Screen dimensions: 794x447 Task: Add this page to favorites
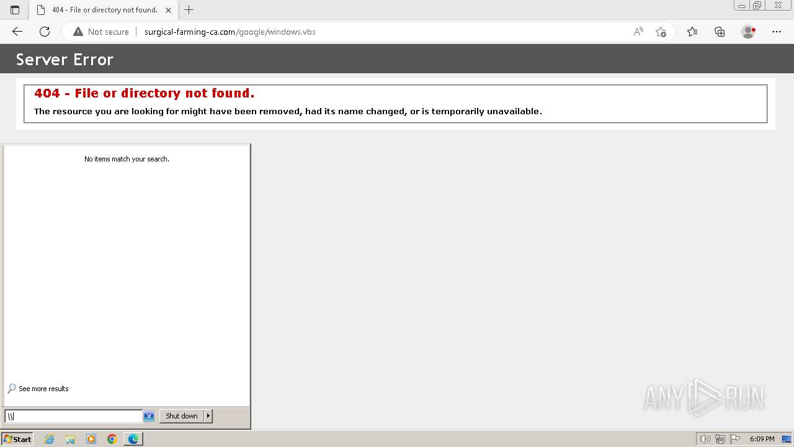tap(661, 32)
